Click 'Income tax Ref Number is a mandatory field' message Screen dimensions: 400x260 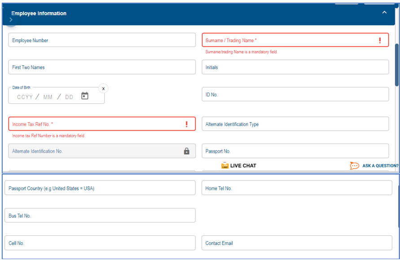coord(48,136)
